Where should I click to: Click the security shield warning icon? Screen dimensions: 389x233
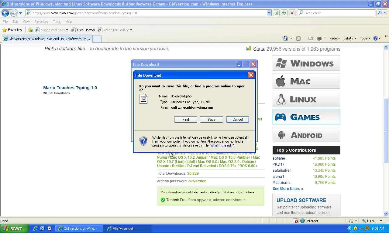pos(143,141)
